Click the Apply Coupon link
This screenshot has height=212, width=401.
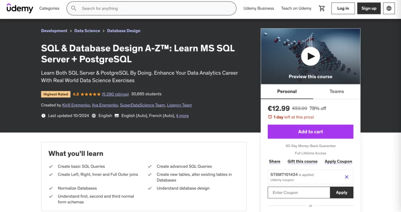click(x=338, y=162)
